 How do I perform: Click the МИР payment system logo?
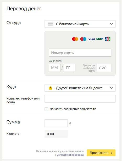pos(99,39)
